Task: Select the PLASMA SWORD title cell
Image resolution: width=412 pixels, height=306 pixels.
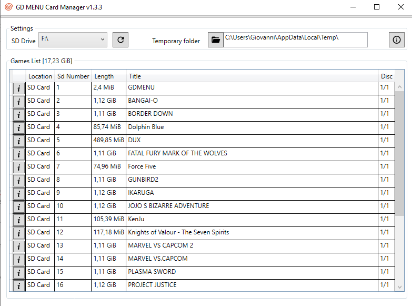Action: [x=252, y=273]
